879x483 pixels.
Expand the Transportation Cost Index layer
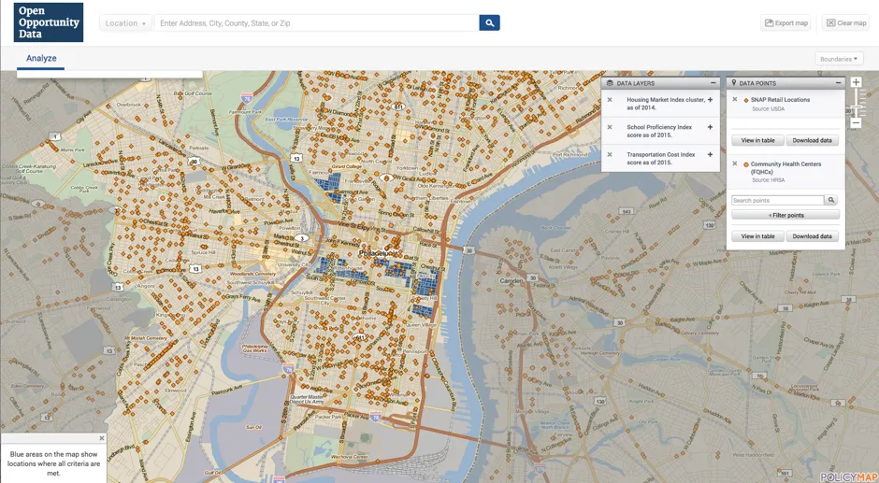tap(711, 155)
